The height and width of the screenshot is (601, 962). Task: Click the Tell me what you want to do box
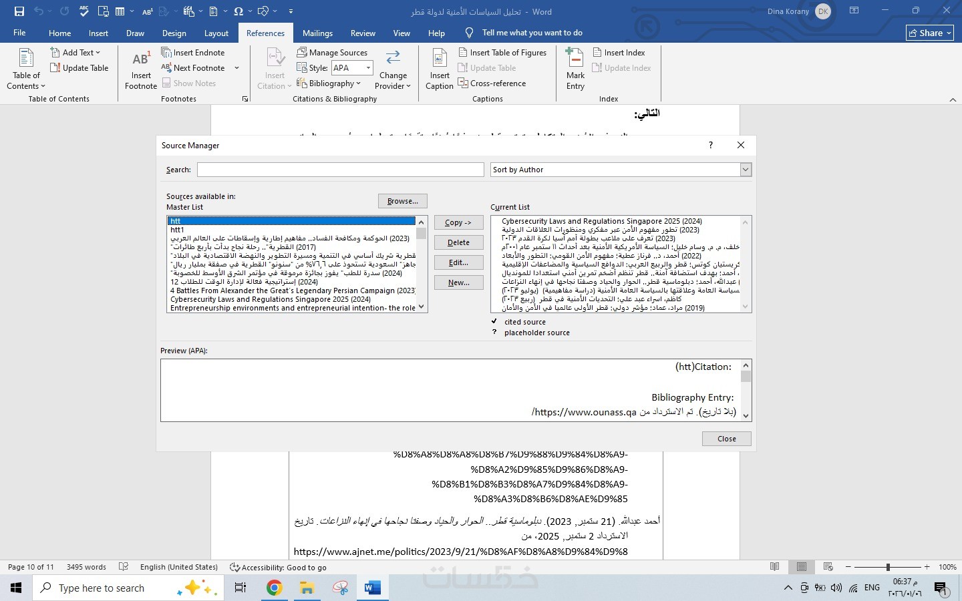click(x=532, y=33)
